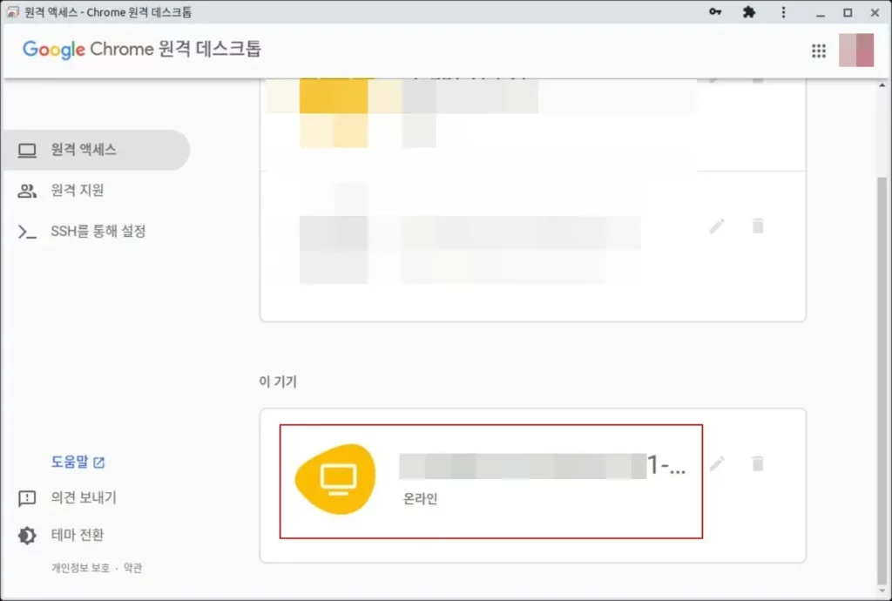Click the 이 기기 section heading

pyautogui.click(x=278, y=382)
